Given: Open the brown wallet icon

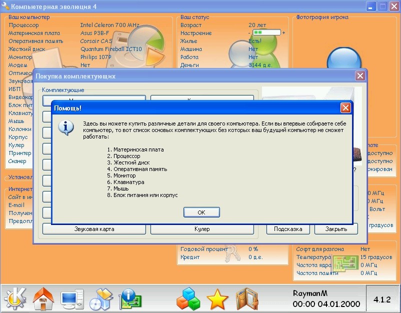Looking at the screenshot, I should 247,299.
